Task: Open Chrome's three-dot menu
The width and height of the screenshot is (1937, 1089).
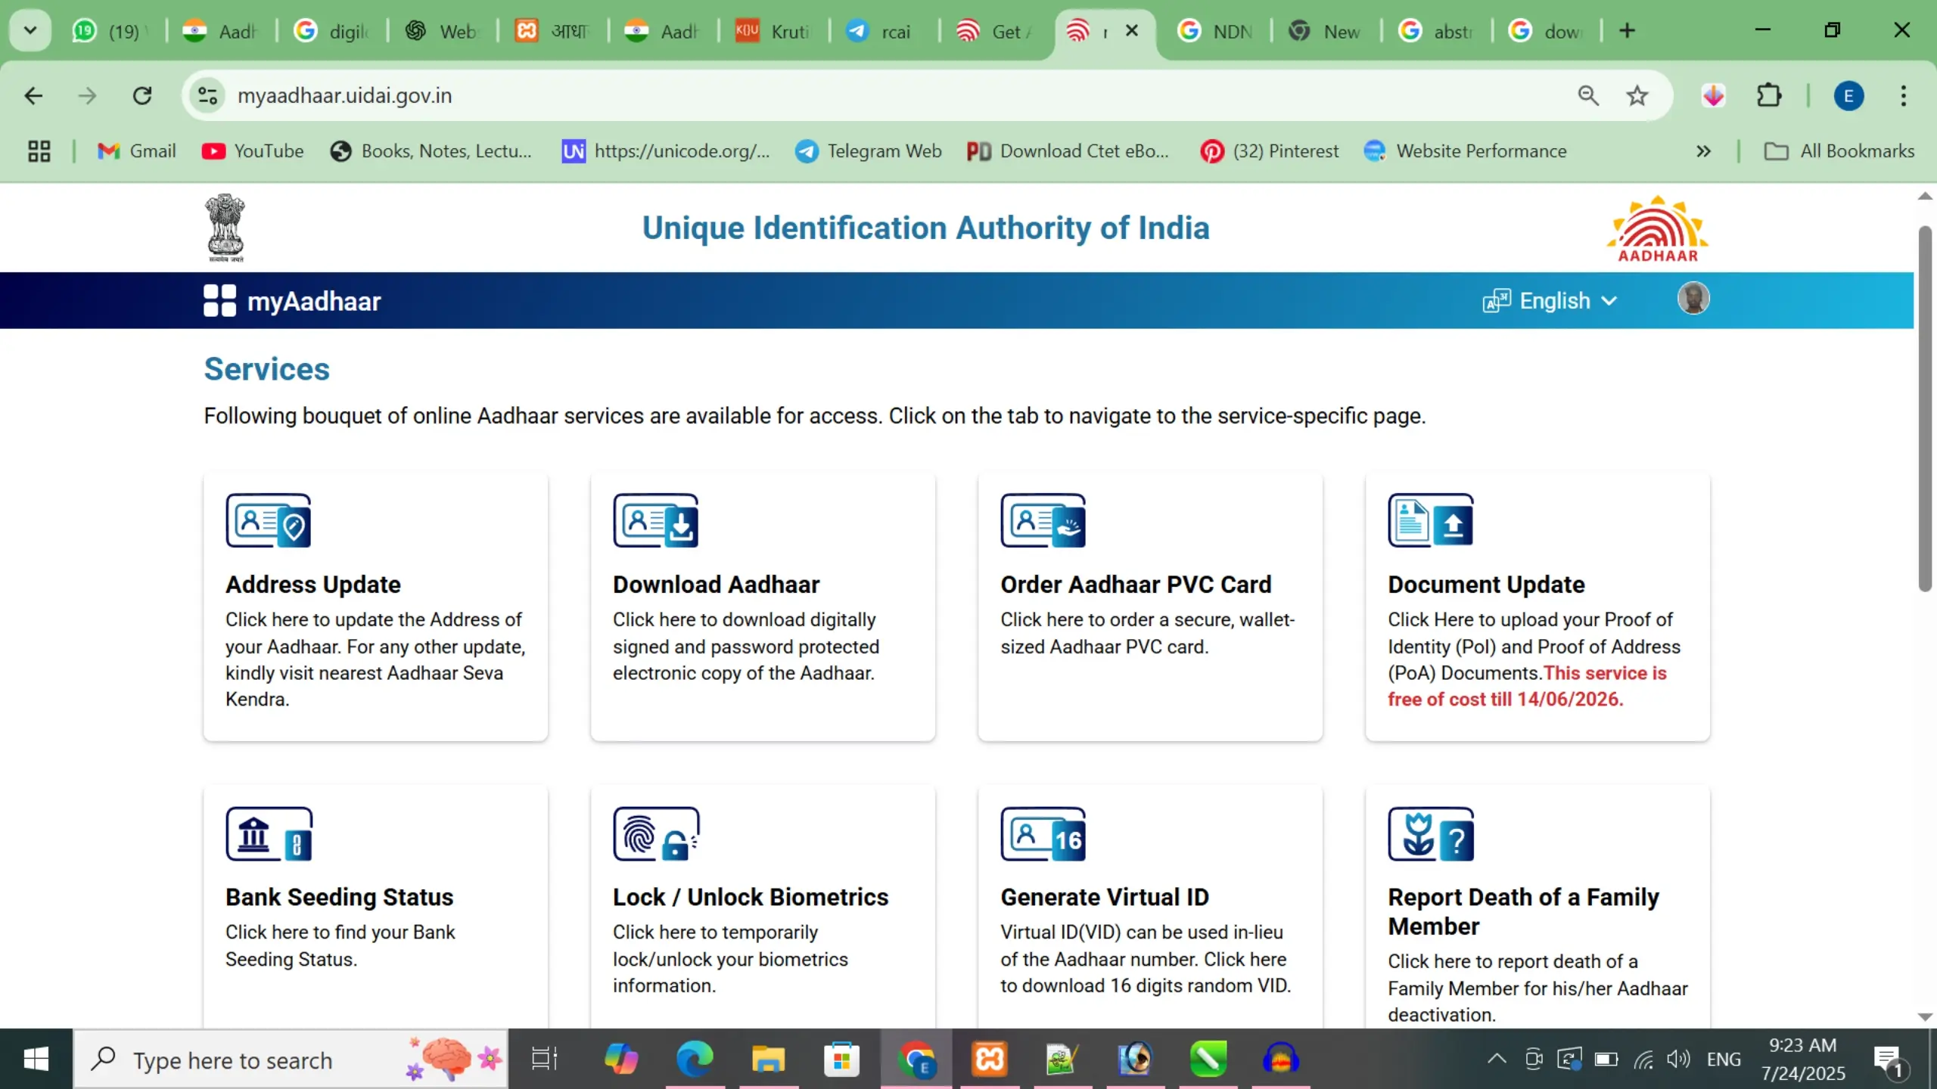Action: pos(1904,96)
